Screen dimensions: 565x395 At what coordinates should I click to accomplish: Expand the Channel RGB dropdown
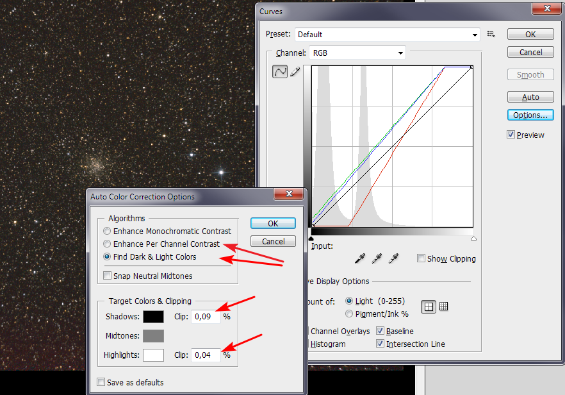click(x=357, y=53)
